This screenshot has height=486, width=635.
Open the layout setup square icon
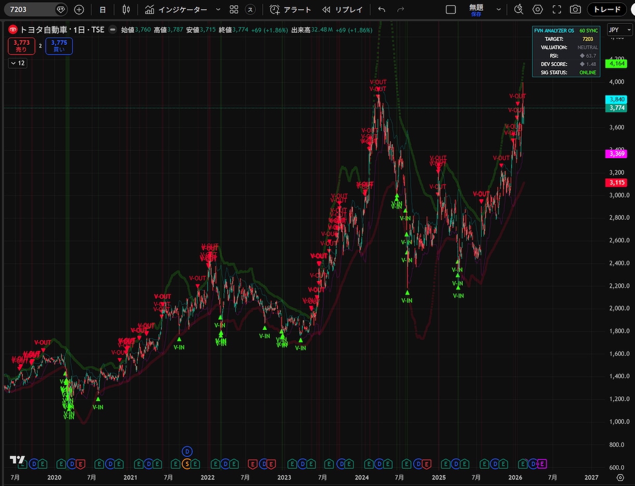point(451,9)
